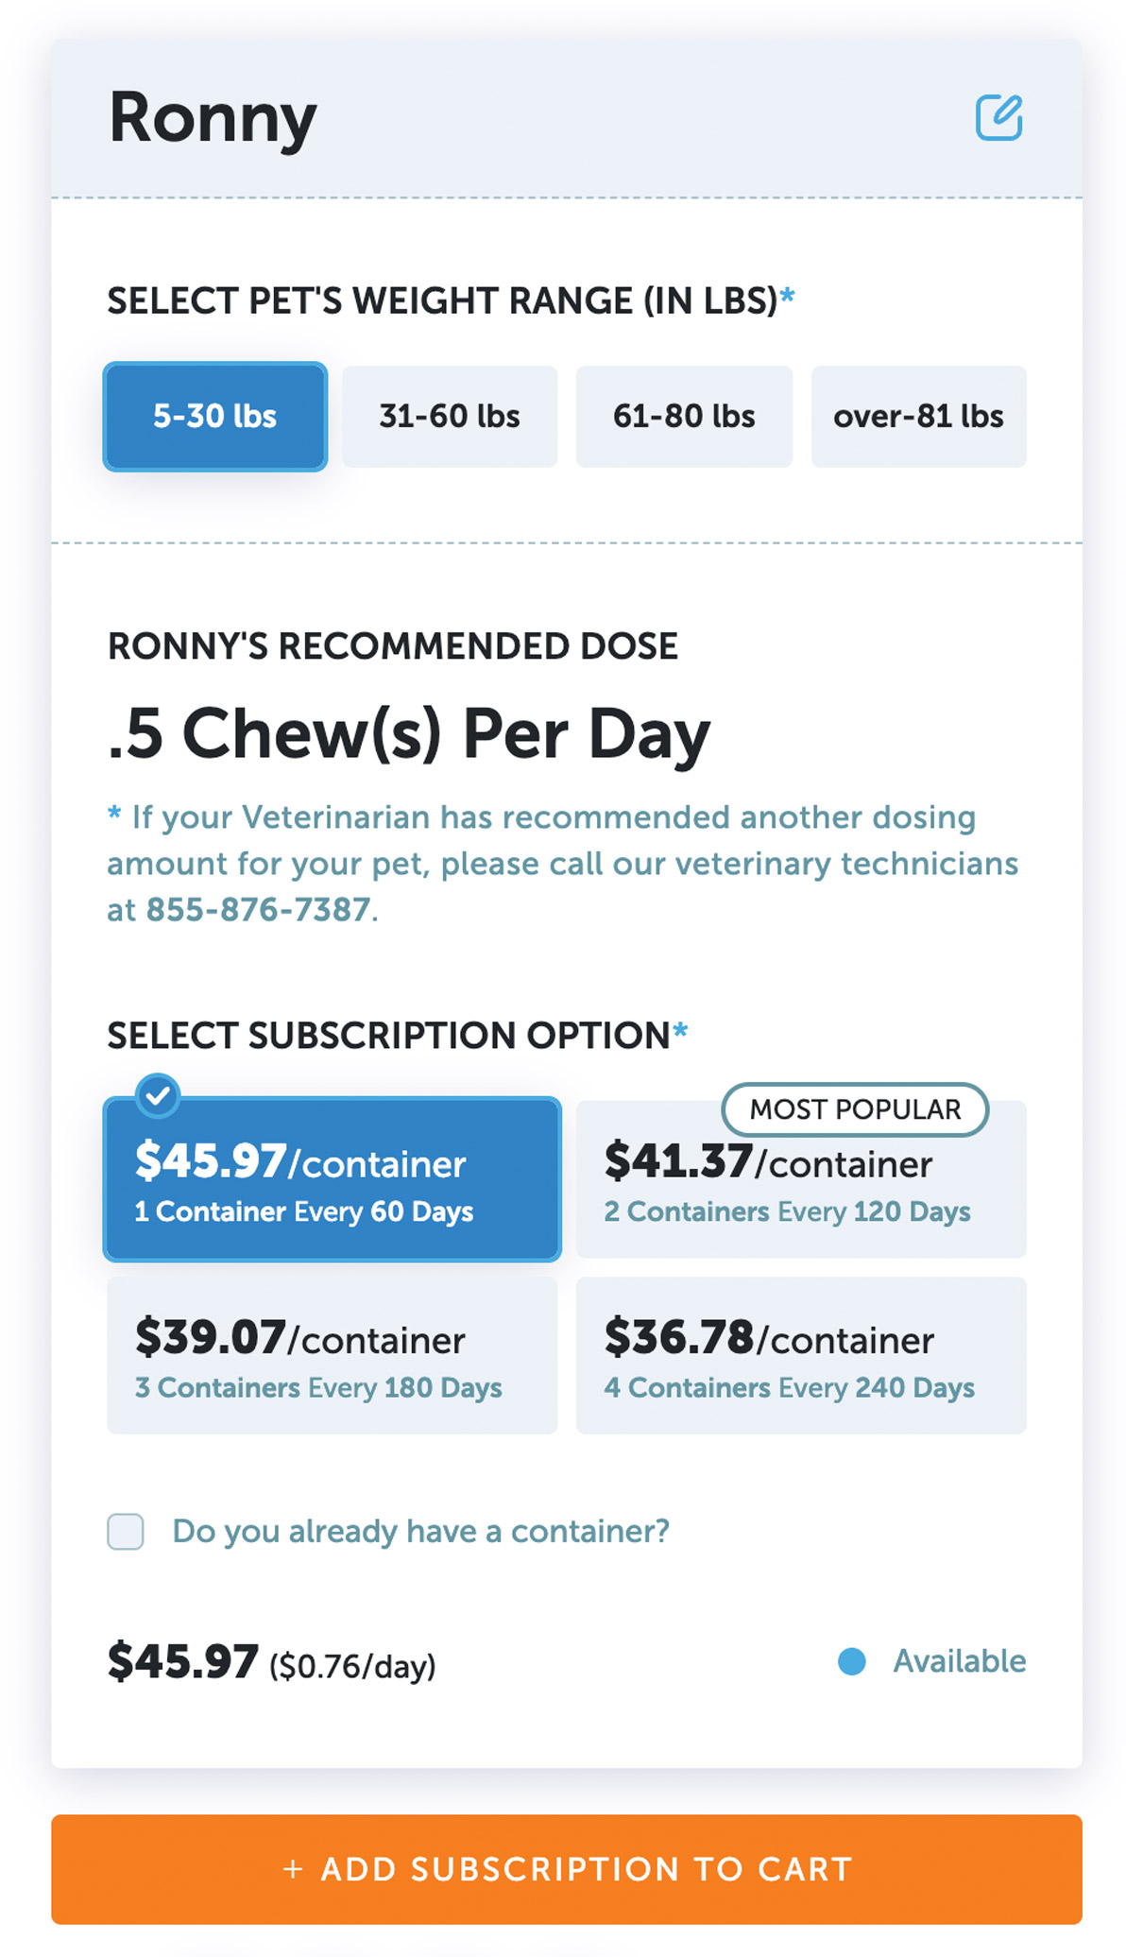
Task: Select the 5-30 lbs weight range
Action: 215,417
